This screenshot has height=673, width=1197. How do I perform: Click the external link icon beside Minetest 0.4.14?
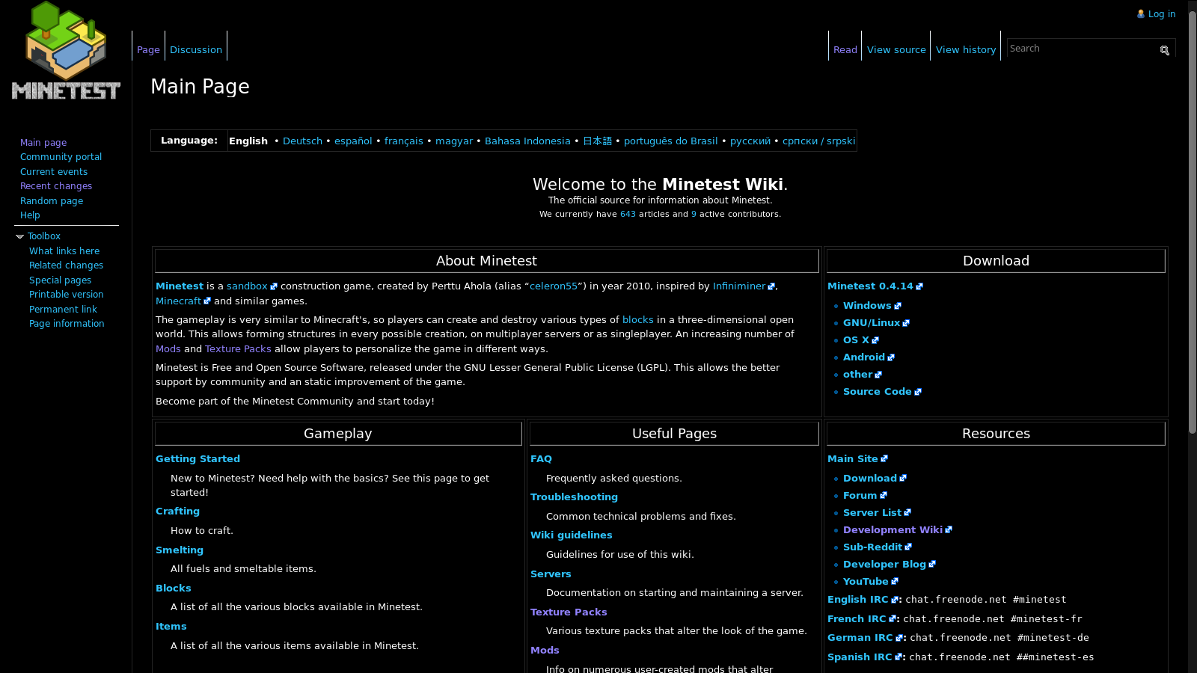tap(919, 286)
